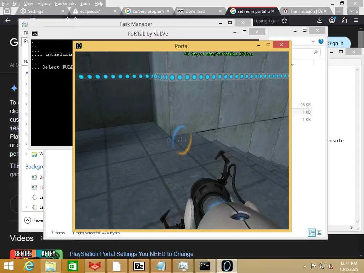Expand the last Task Manager La row
364x273 pixels.
pyautogui.click(x=26, y=207)
